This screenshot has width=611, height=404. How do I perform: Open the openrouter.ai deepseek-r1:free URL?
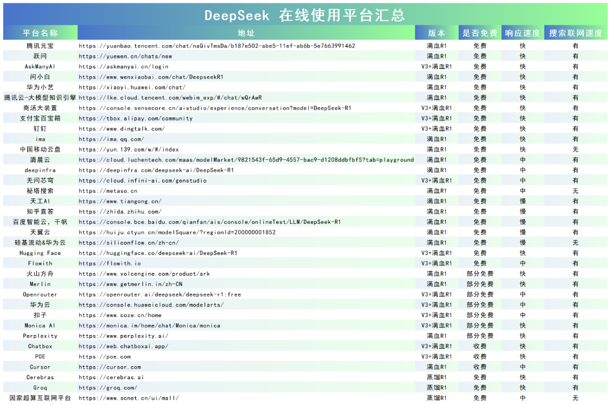click(x=160, y=294)
